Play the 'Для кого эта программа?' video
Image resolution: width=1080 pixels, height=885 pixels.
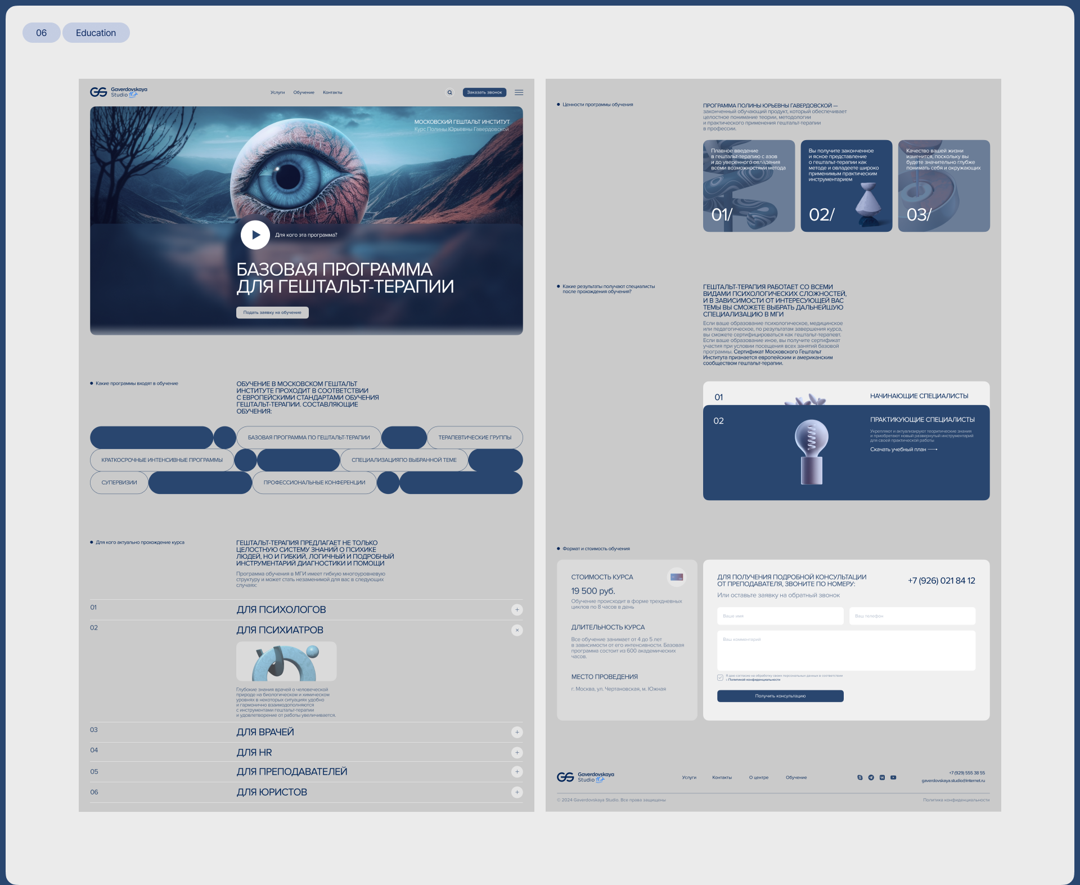pyautogui.click(x=255, y=235)
